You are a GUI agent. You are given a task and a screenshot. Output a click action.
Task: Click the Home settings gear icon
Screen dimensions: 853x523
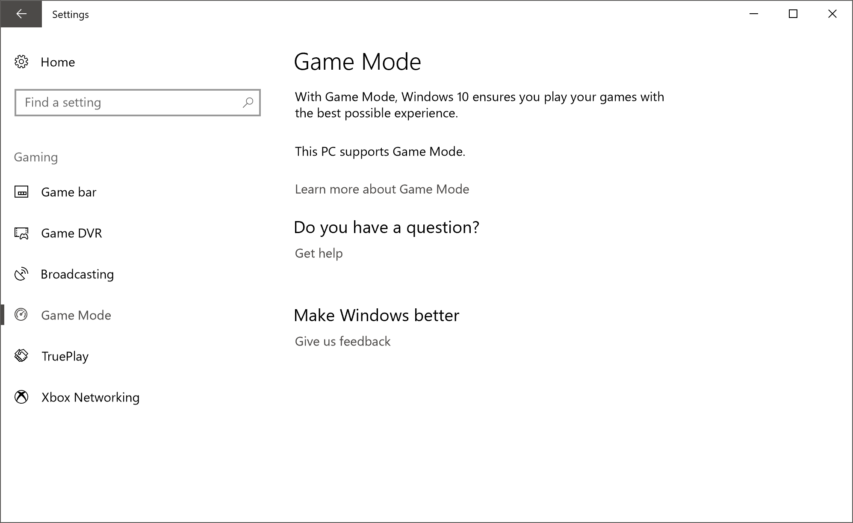pyautogui.click(x=23, y=62)
